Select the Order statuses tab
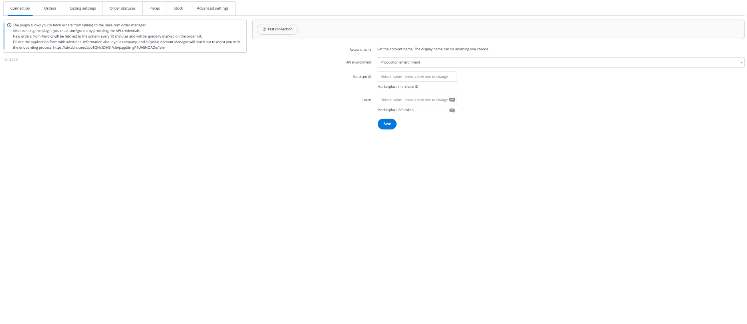This screenshot has width=747, height=324. pos(123,8)
